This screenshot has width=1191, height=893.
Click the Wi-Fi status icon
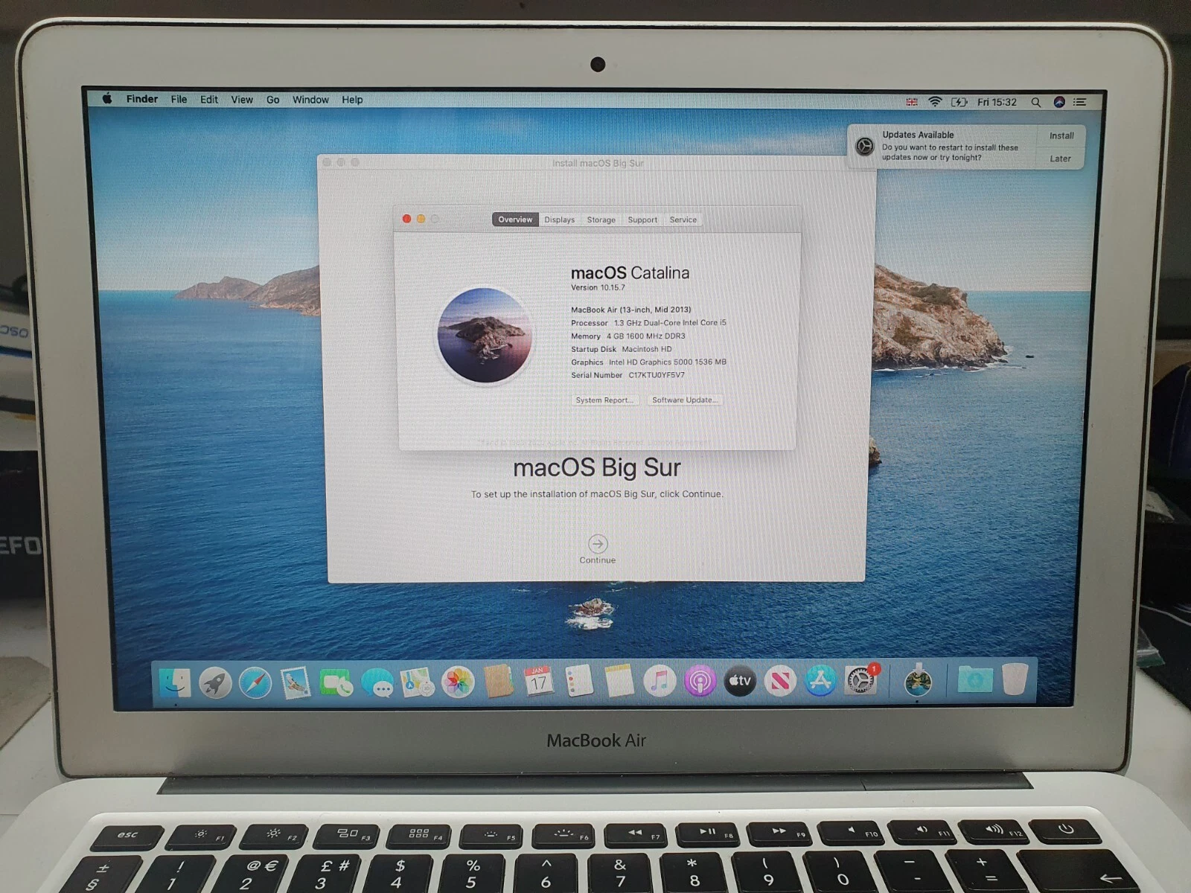[936, 102]
